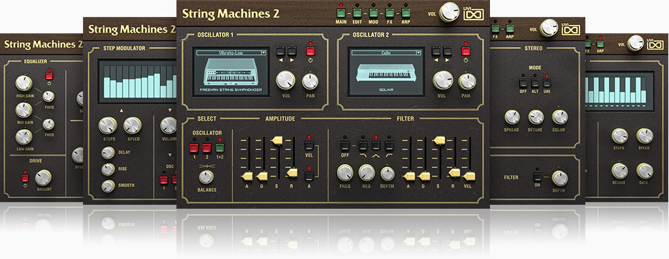
Task: Switch to the FX page
Action: [389, 12]
